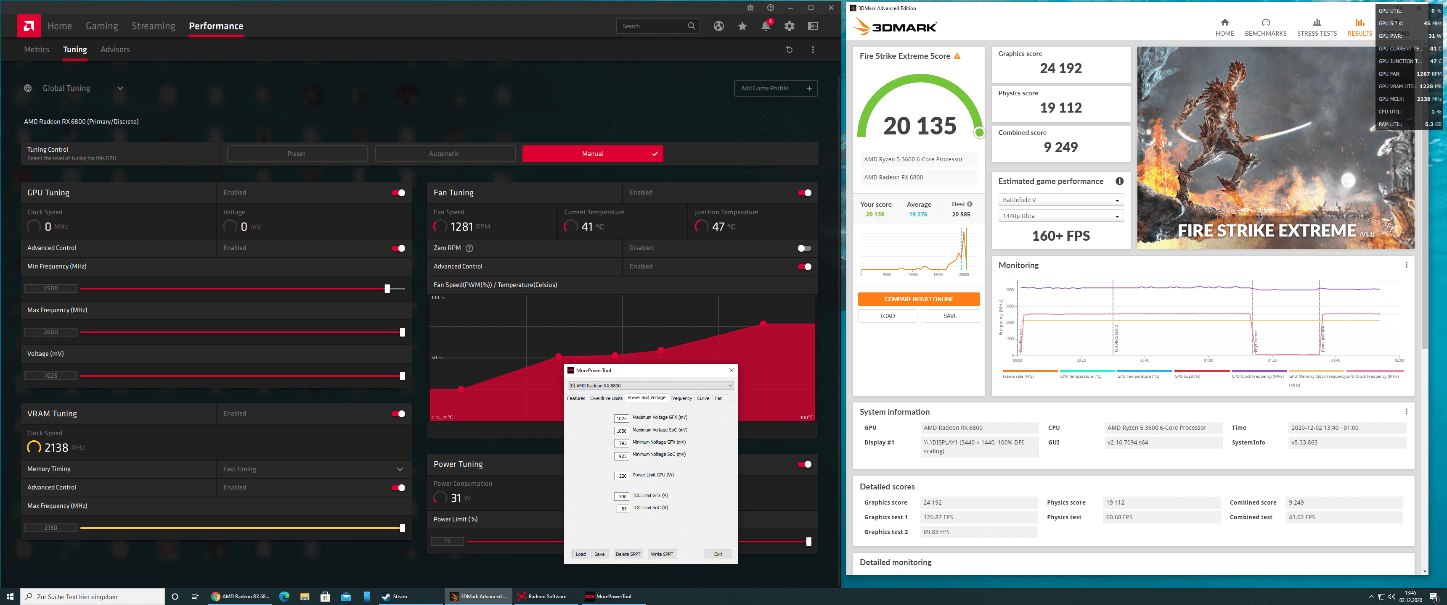The height and width of the screenshot is (605, 1447).
Task: Open BENCHMARKS in 3DMark navigation
Action: click(x=1265, y=27)
